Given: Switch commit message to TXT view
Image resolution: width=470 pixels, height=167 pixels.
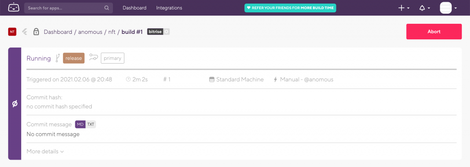Looking at the screenshot, I should [x=91, y=124].
